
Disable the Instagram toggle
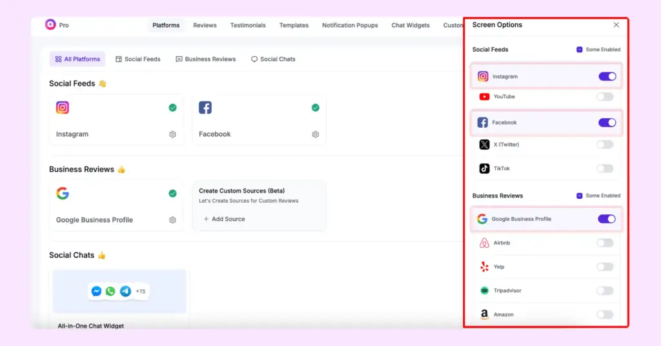607,76
